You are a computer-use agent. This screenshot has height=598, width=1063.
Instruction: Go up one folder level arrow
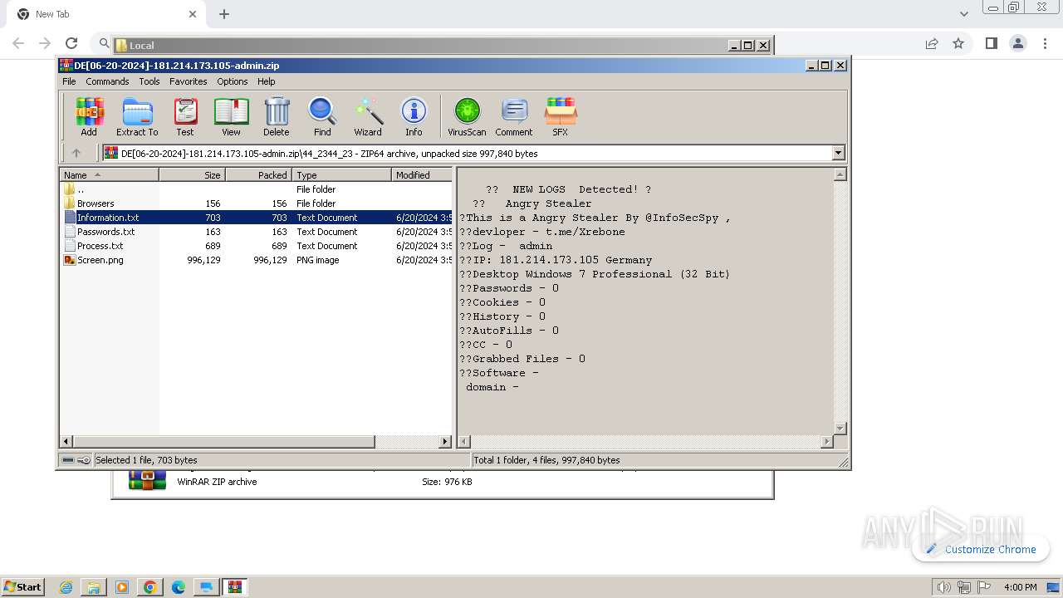76,153
